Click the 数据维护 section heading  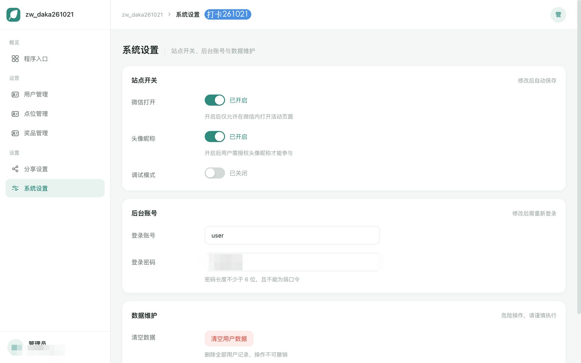tap(144, 315)
